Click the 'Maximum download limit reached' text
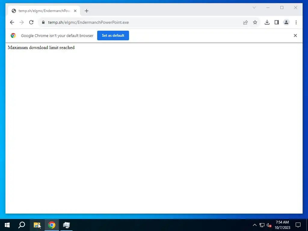Screen dimensions: 308x231 pos(41,48)
